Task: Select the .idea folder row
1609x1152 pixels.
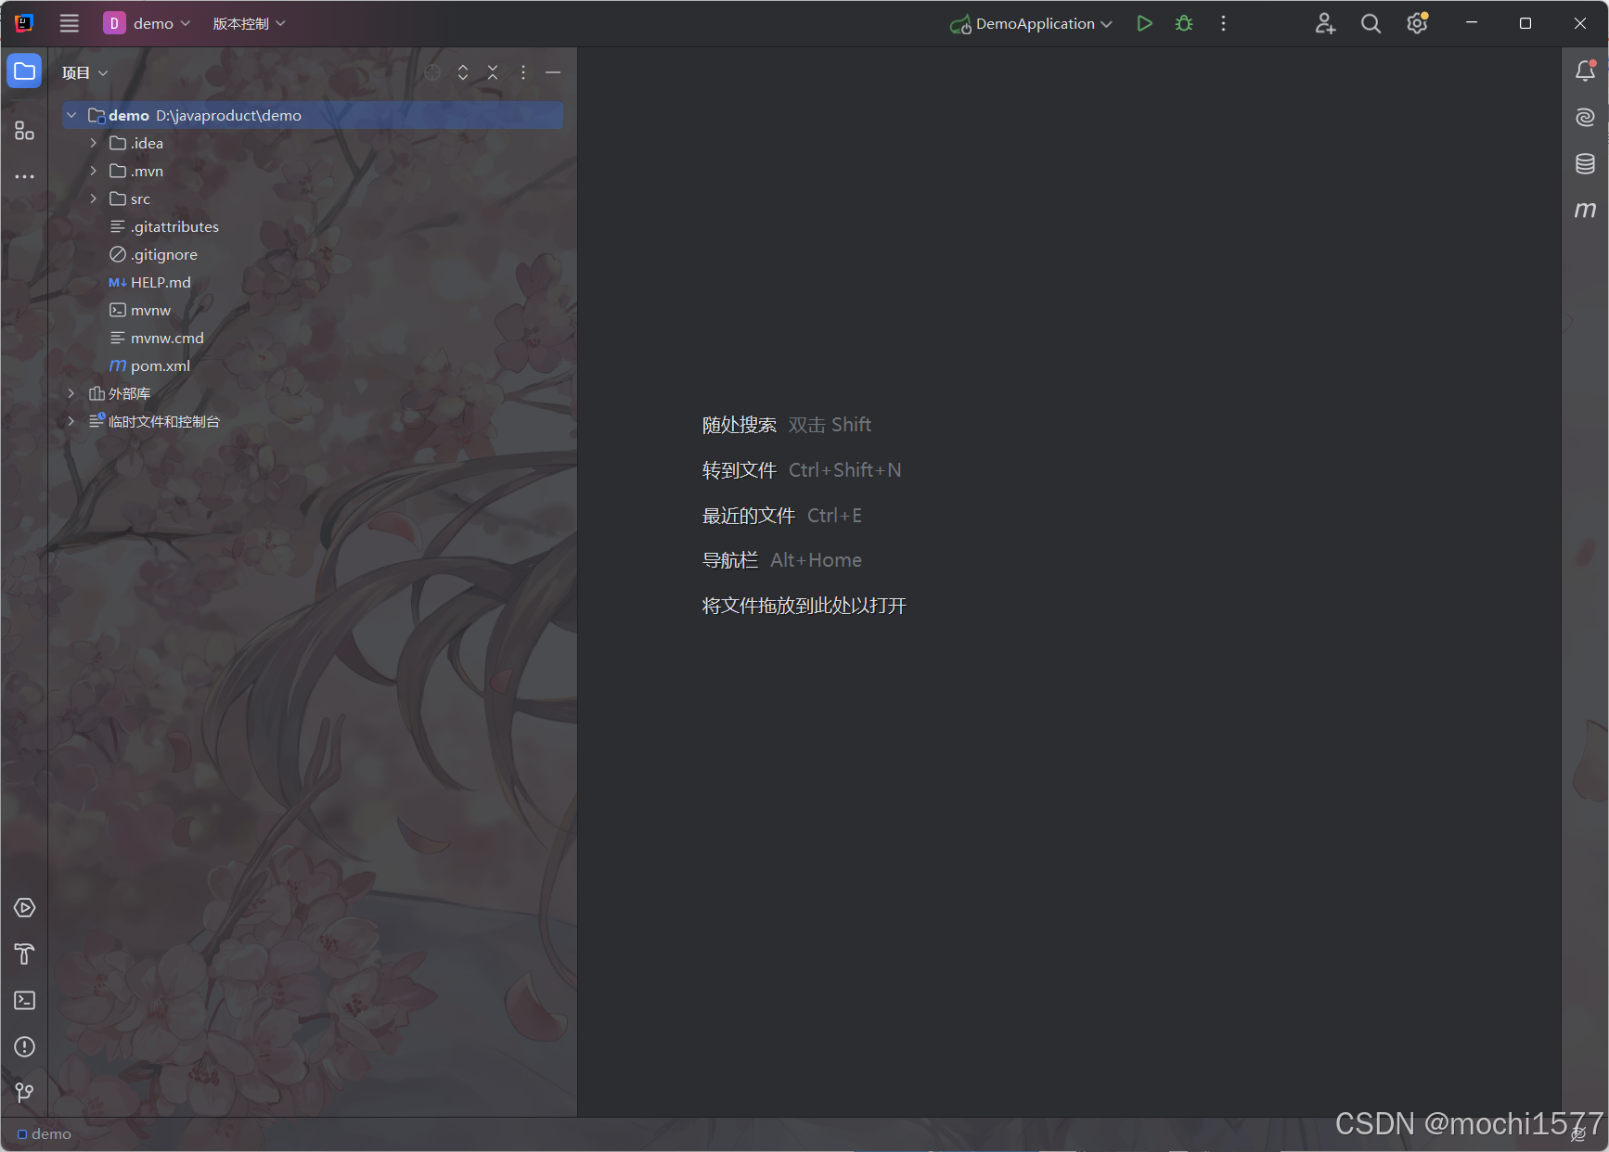Action: (312, 143)
